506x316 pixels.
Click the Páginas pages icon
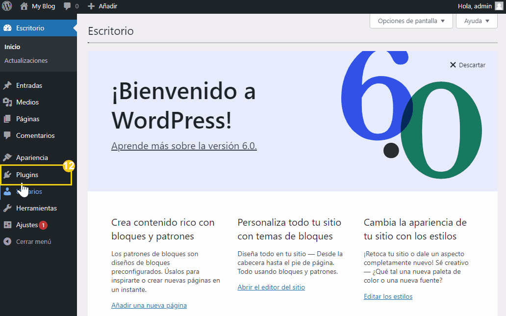[7, 119]
